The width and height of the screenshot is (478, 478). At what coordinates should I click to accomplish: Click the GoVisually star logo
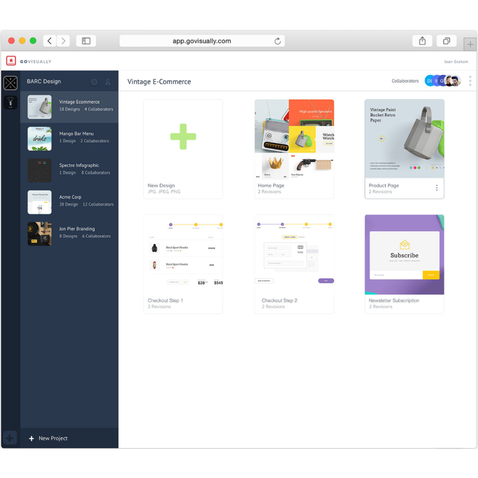pos(11,61)
